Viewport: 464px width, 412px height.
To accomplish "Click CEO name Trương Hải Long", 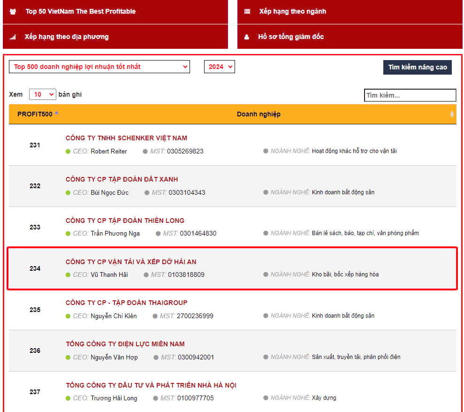I will pyautogui.click(x=114, y=398).
